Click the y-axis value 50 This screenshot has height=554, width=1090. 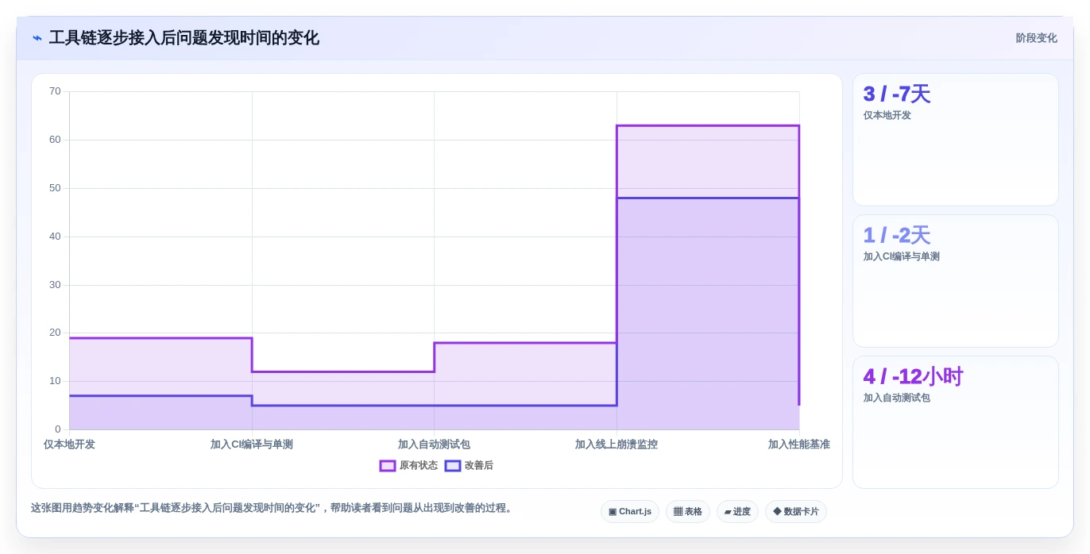55,188
